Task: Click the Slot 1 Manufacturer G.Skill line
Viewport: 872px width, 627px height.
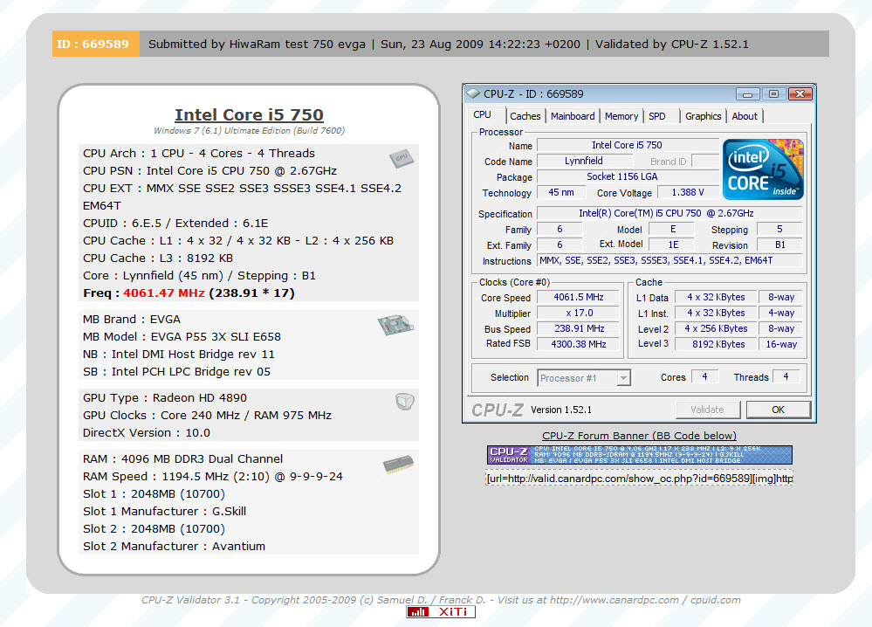Action: 165,511
